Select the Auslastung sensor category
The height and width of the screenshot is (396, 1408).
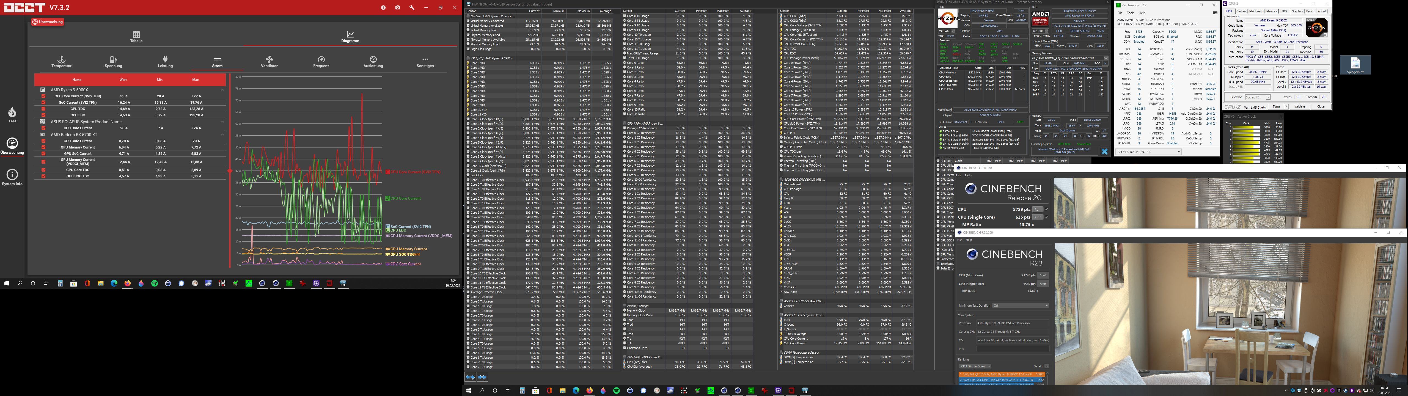tap(373, 61)
